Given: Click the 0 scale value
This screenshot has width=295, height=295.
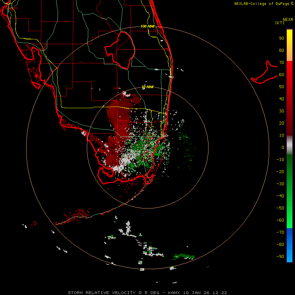Looking at the screenshot, I should point(283,147).
